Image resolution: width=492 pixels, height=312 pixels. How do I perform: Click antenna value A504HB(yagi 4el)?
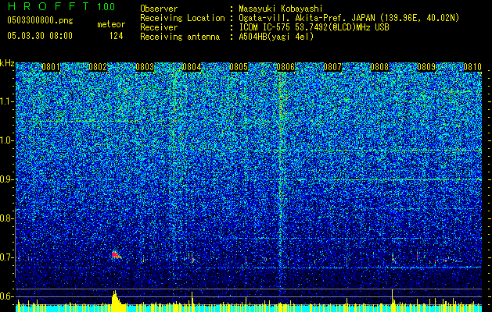(x=276, y=37)
